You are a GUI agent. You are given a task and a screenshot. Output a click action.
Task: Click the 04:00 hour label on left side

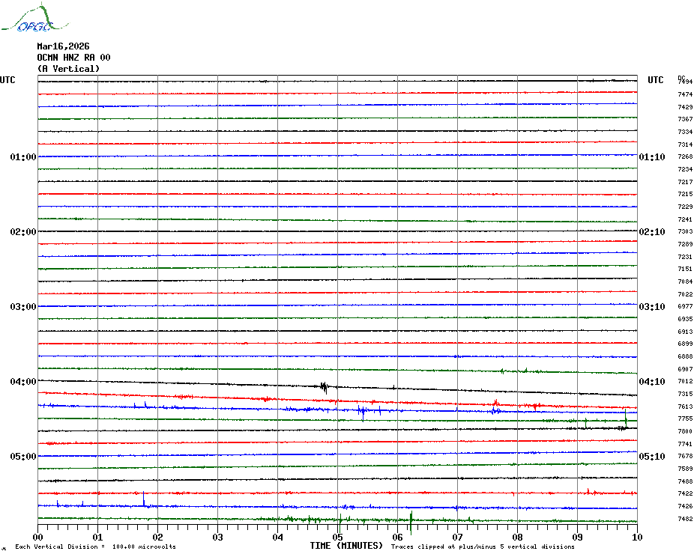(x=22, y=382)
